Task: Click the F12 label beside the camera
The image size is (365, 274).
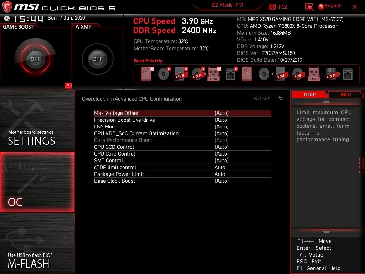Action: click(x=283, y=7)
